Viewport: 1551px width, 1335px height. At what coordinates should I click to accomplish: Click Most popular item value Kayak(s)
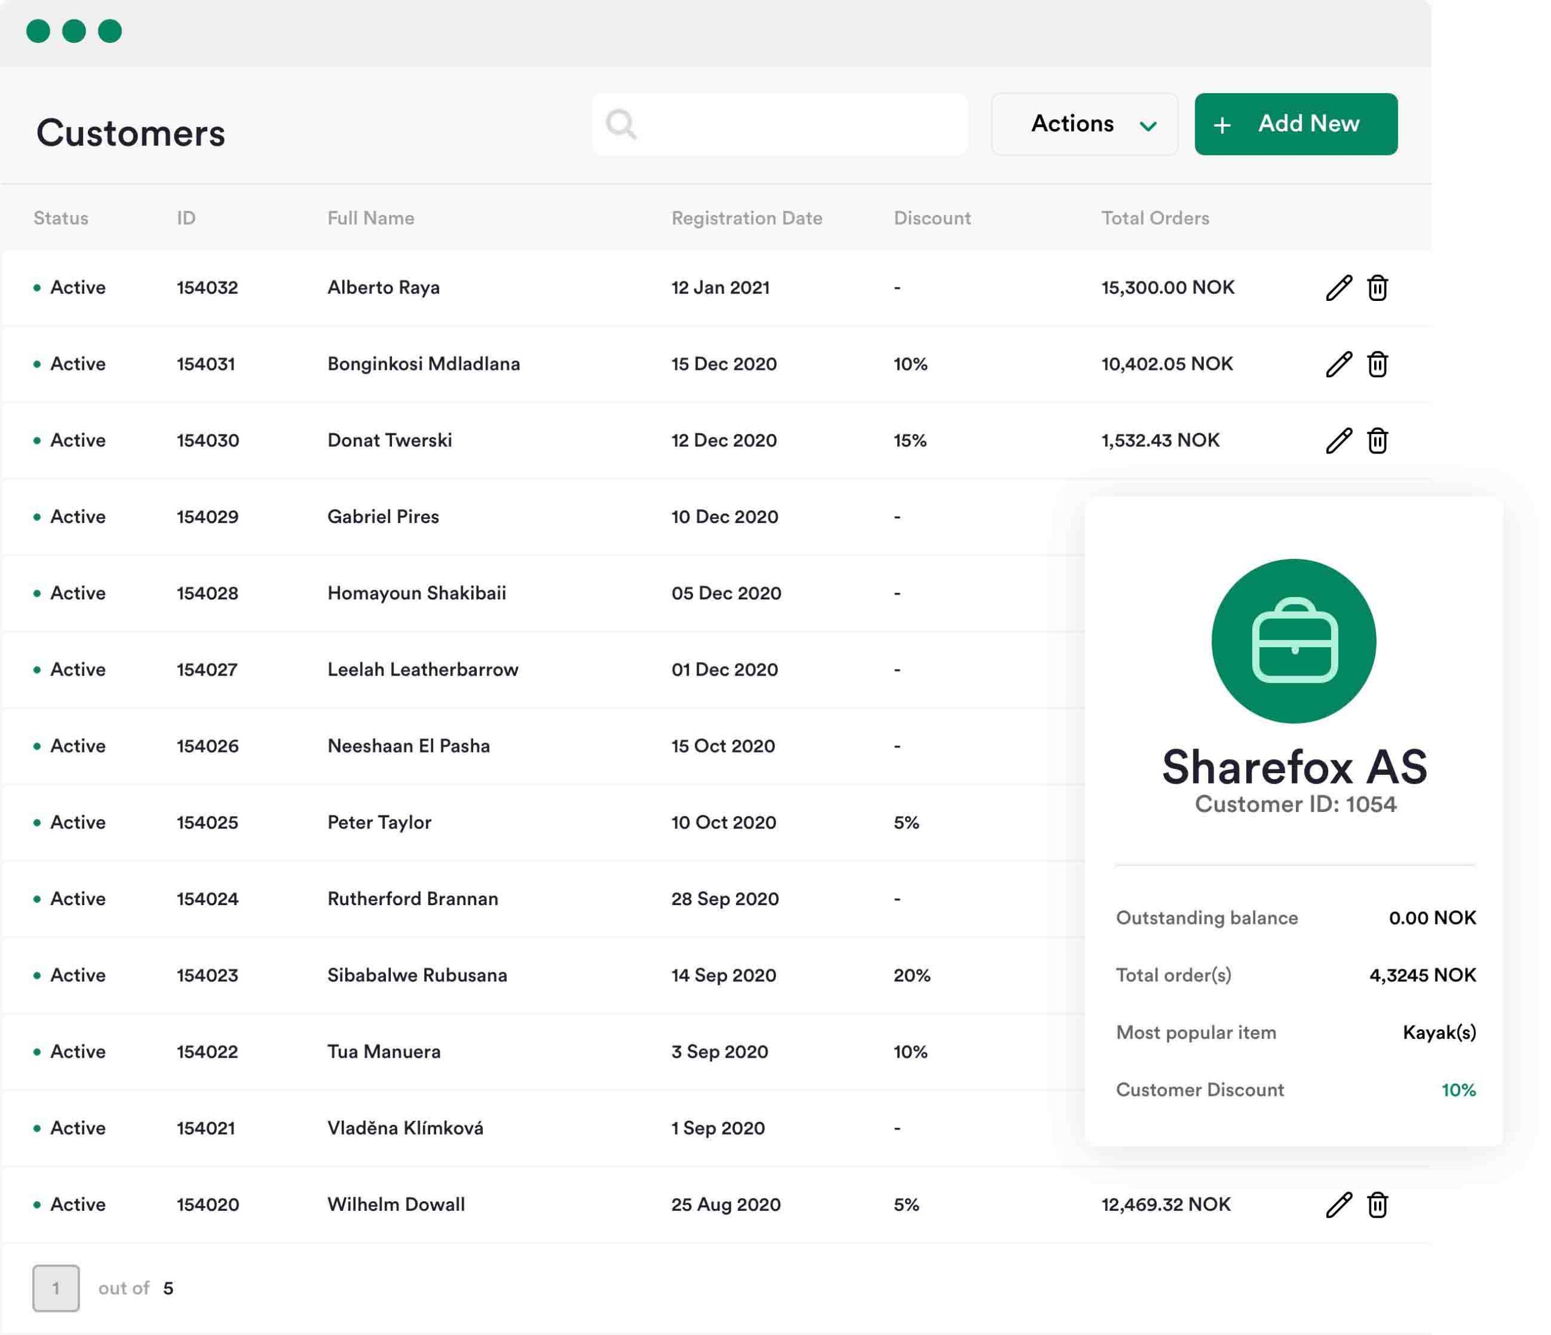click(x=1440, y=1033)
